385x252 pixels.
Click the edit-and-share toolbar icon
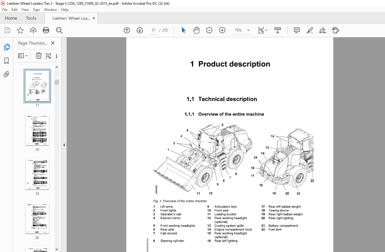click(335, 30)
